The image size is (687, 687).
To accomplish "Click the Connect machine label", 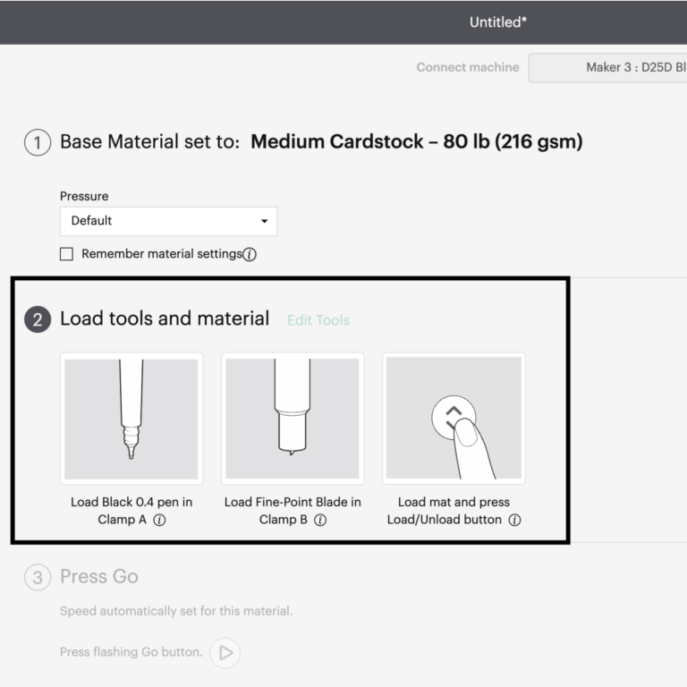I will tap(467, 68).
